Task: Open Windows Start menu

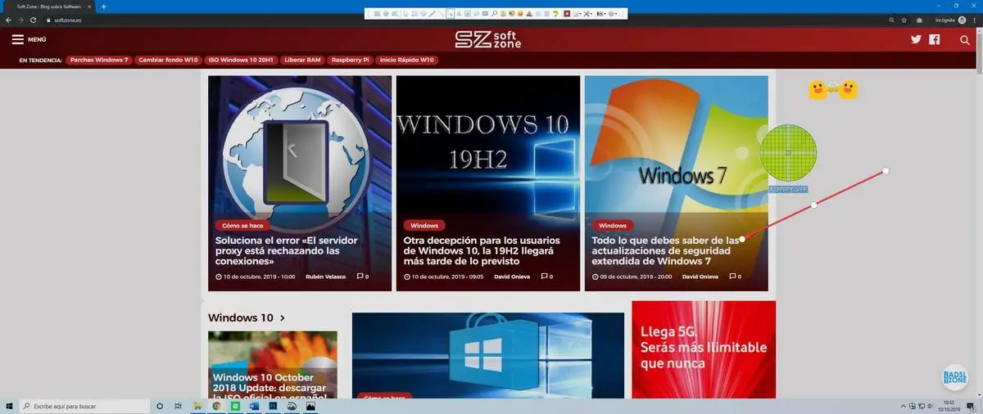Action: coord(9,406)
